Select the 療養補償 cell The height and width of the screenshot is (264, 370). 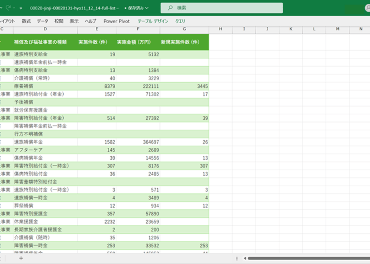[x=45, y=86]
